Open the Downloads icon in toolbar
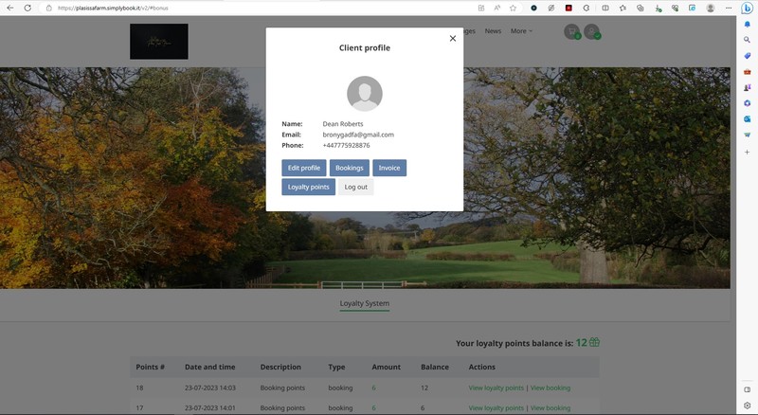758x415 pixels. 658,8
